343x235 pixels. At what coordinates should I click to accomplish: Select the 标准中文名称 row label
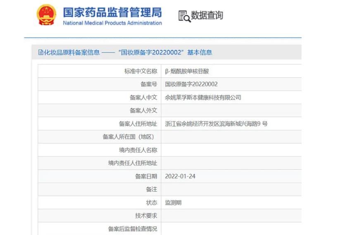tap(141, 71)
